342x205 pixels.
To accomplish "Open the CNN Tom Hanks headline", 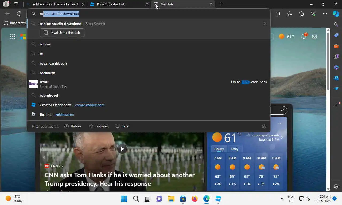I will [119, 179].
